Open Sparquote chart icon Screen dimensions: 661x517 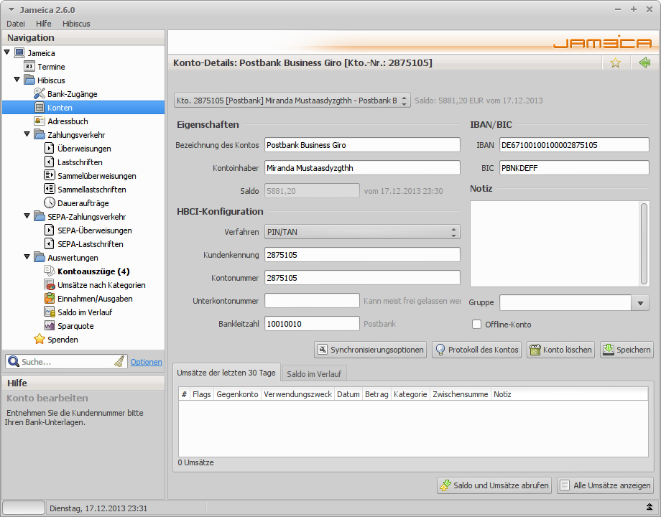(50, 326)
